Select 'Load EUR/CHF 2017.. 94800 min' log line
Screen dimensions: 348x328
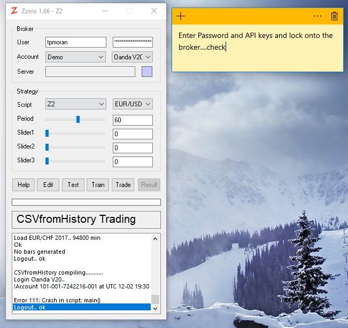pyautogui.click(x=57, y=238)
